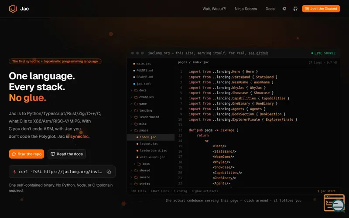Click the game folder icon
Image resolution: width=349 pixels, height=218 pixels.
136,104
